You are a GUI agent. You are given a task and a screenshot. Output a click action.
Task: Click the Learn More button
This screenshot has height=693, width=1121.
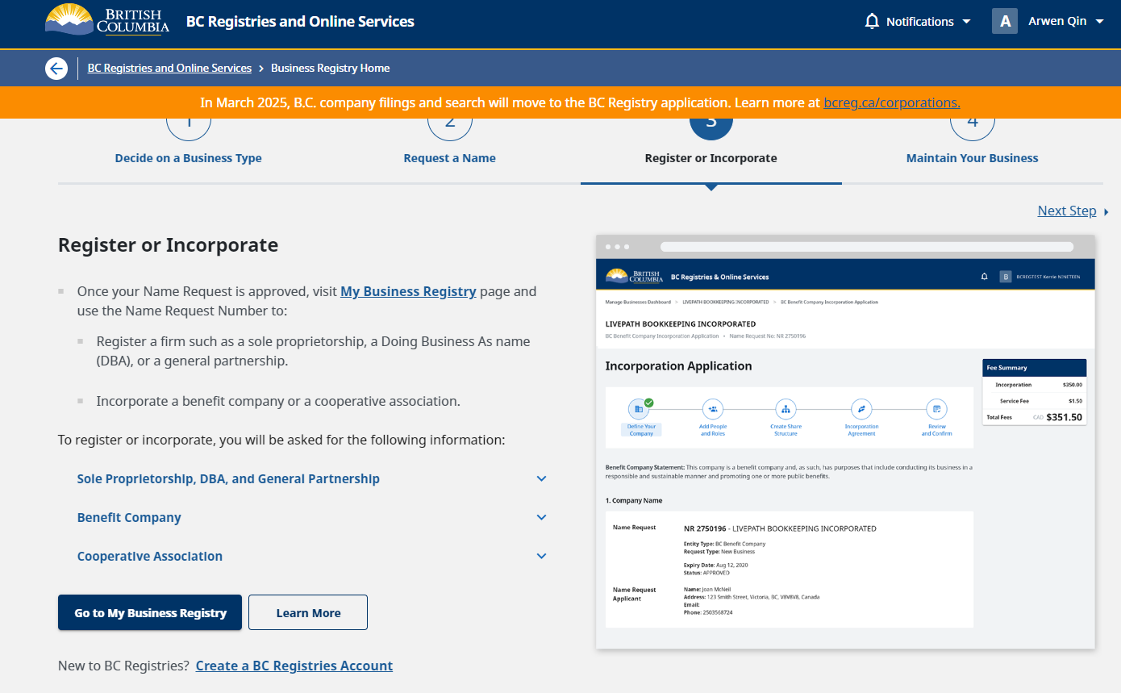308,612
